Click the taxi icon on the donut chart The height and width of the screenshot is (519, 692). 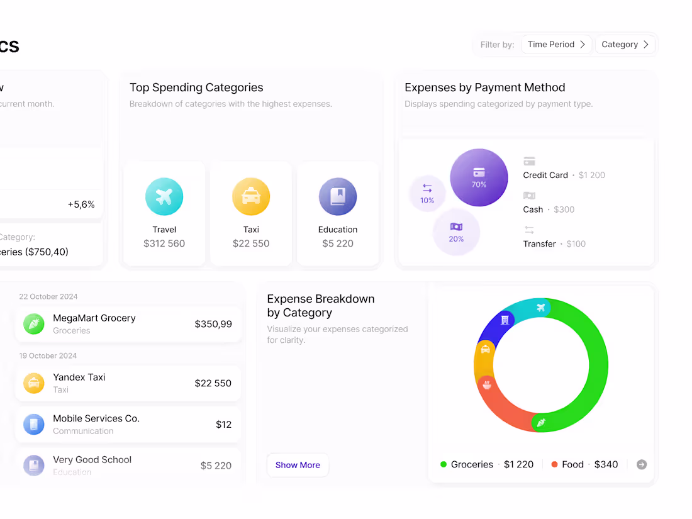[x=487, y=350]
